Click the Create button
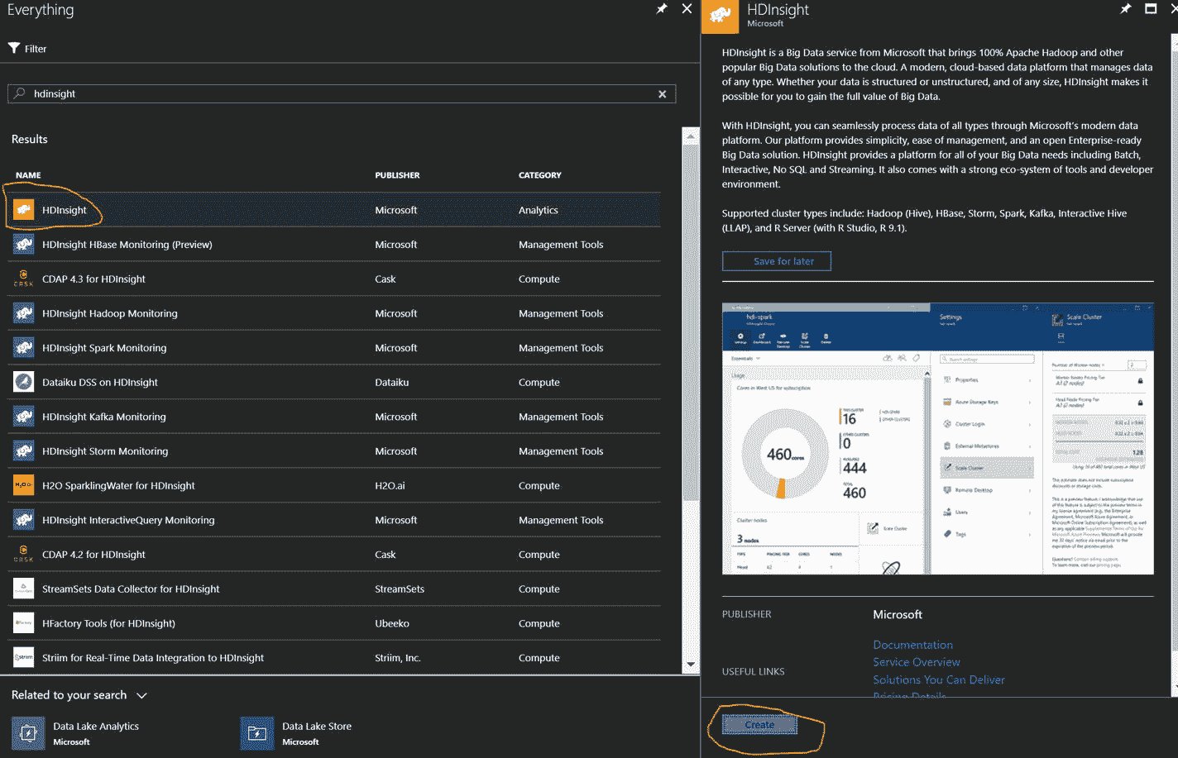 [759, 725]
